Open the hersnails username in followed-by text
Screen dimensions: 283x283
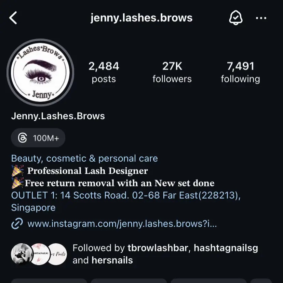pos(112,260)
